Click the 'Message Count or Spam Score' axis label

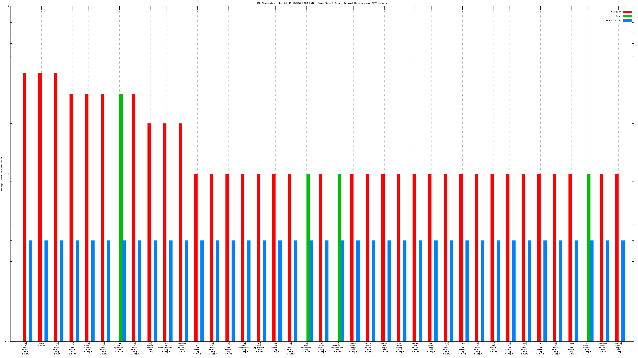(2, 174)
